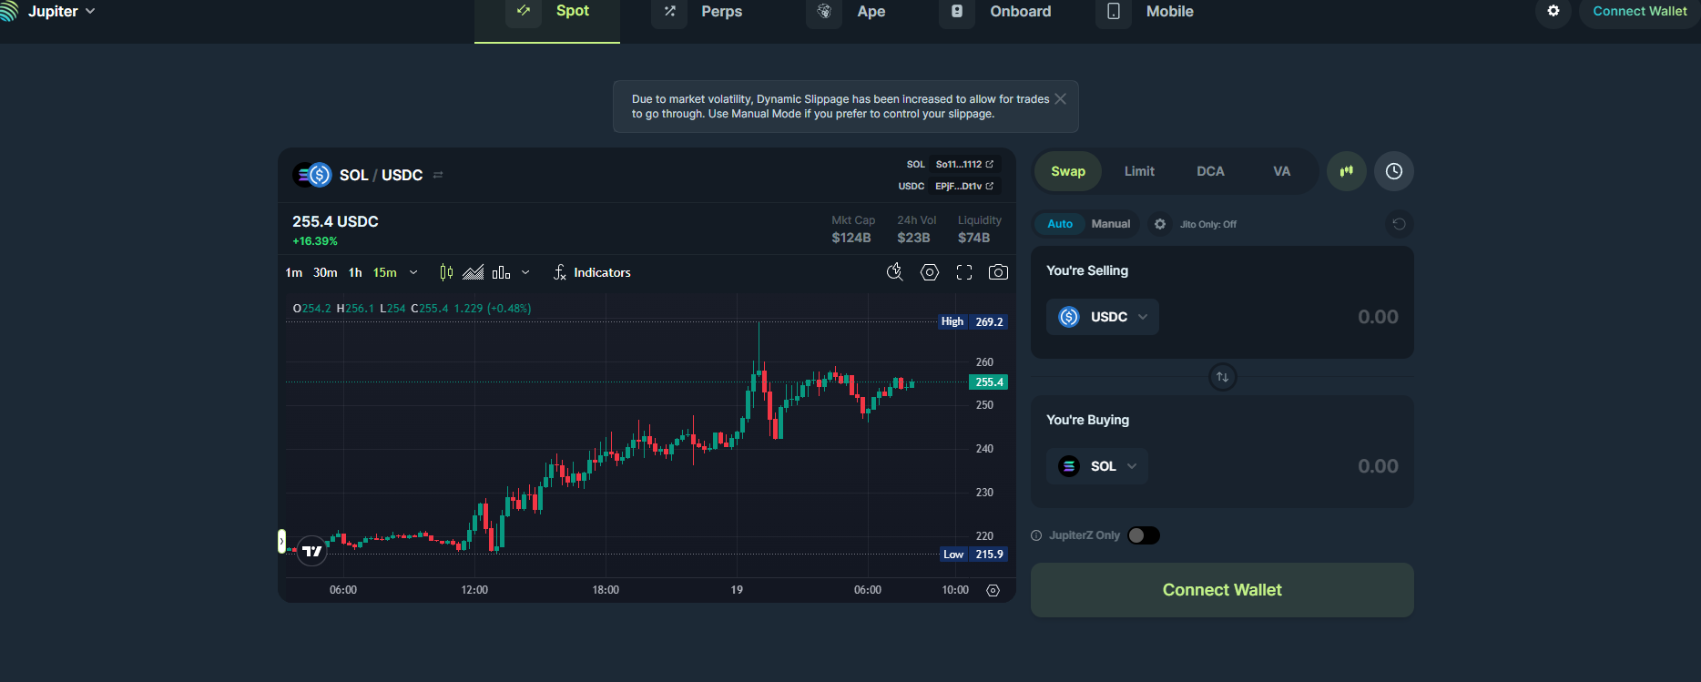The width and height of the screenshot is (1701, 682).
Task: Click the 24h Vol $23B value
Action: (913, 238)
